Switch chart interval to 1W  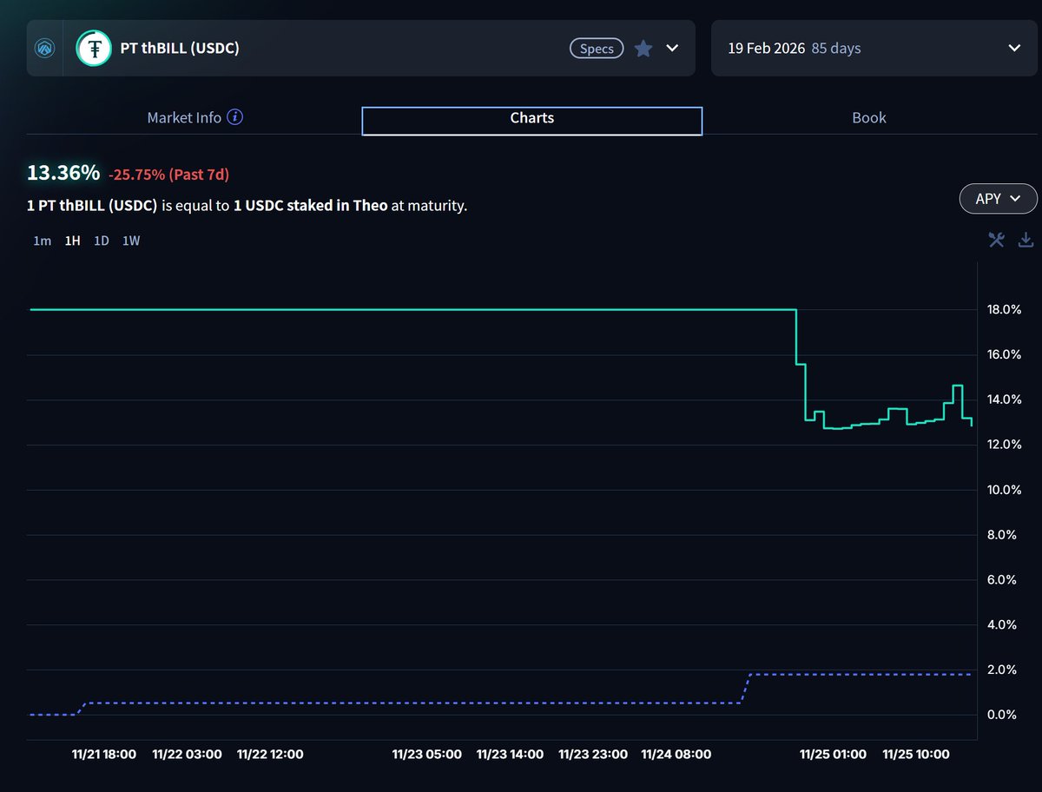pos(131,241)
